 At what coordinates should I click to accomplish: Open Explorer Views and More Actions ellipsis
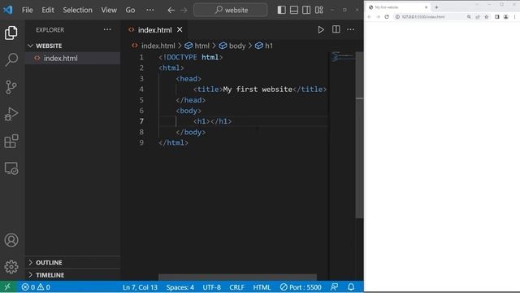(107, 29)
